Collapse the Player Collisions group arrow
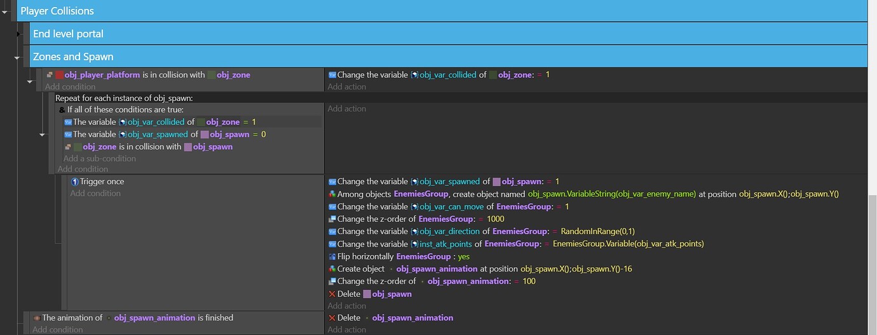Viewport: 877px width, 335px height. point(5,11)
